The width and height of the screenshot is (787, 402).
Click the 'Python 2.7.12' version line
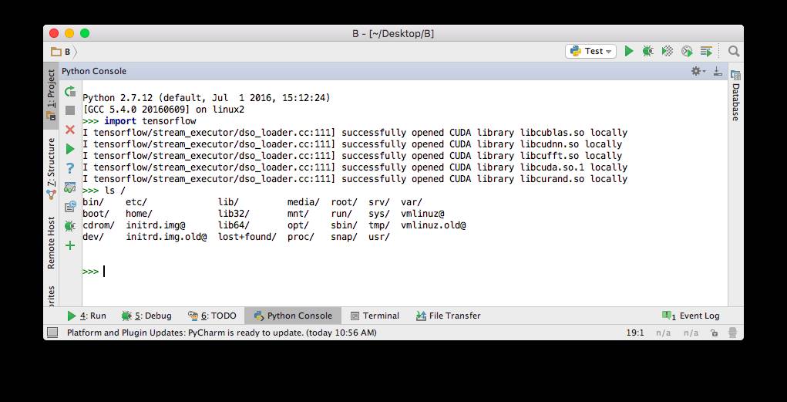[x=207, y=98]
